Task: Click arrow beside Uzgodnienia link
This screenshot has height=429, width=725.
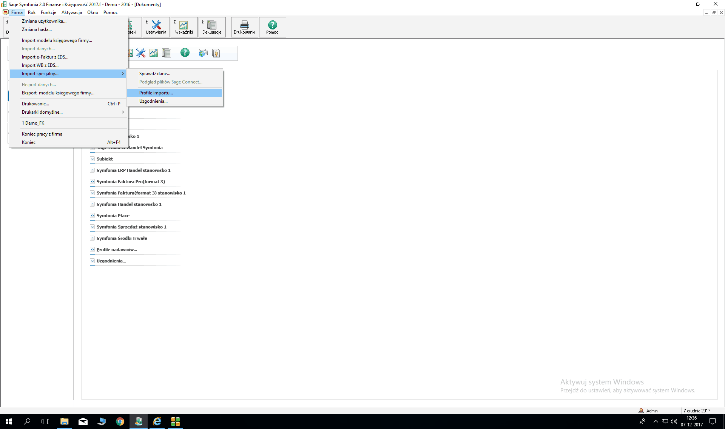Action: pyautogui.click(x=92, y=261)
